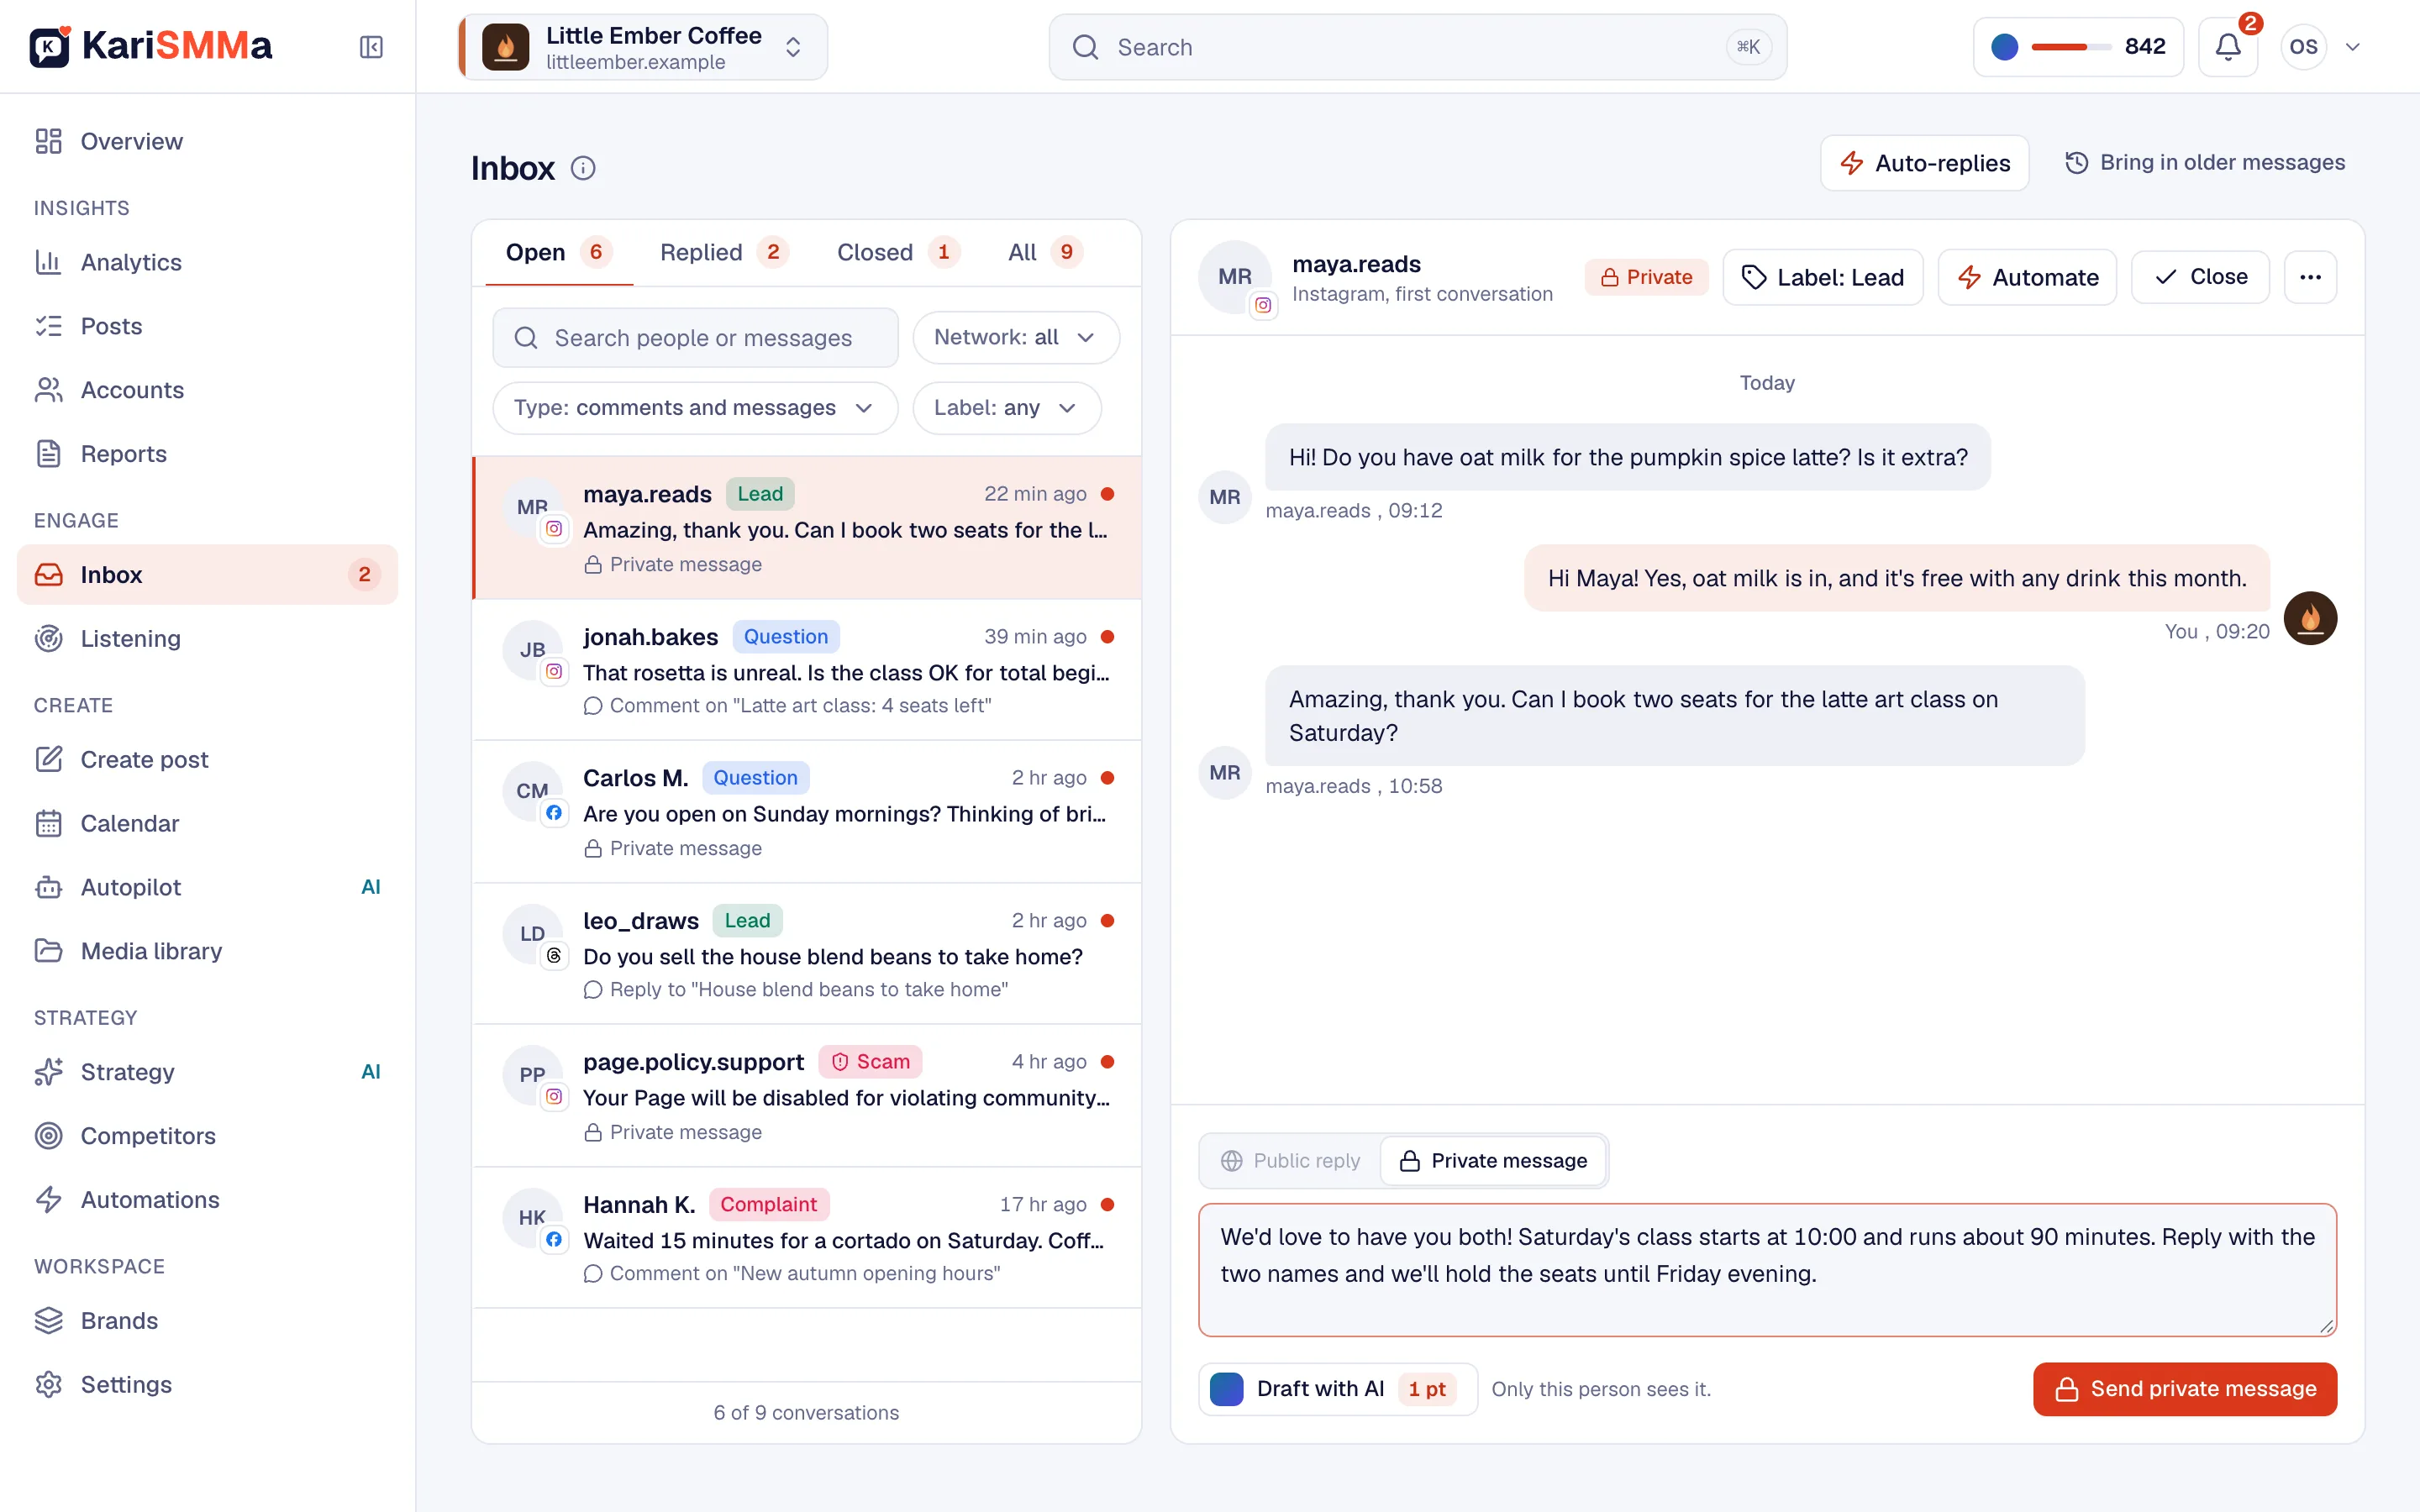Close the maya.reads conversation
Image resolution: width=2420 pixels, height=1512 pixels.
click(2200, 277)
